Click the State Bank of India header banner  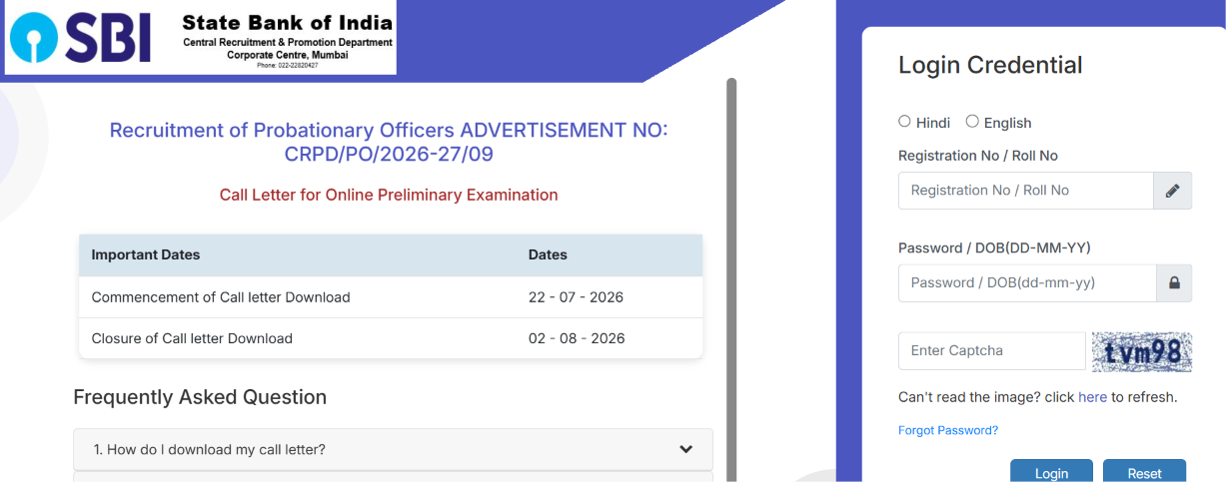(x=201, y=41)
